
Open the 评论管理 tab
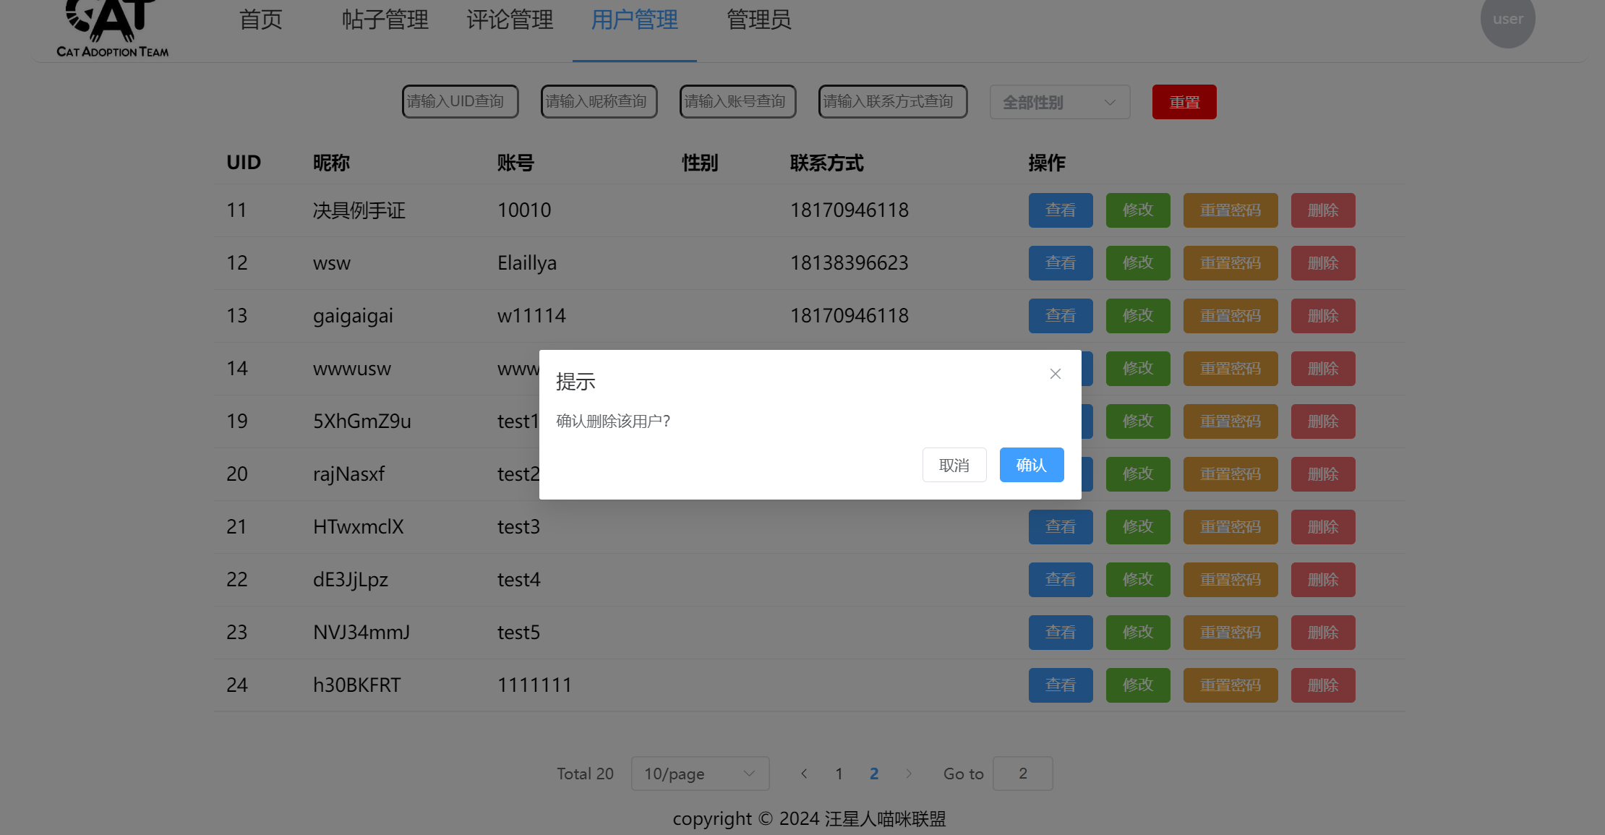pyautogui.click(x=510, y=20)
